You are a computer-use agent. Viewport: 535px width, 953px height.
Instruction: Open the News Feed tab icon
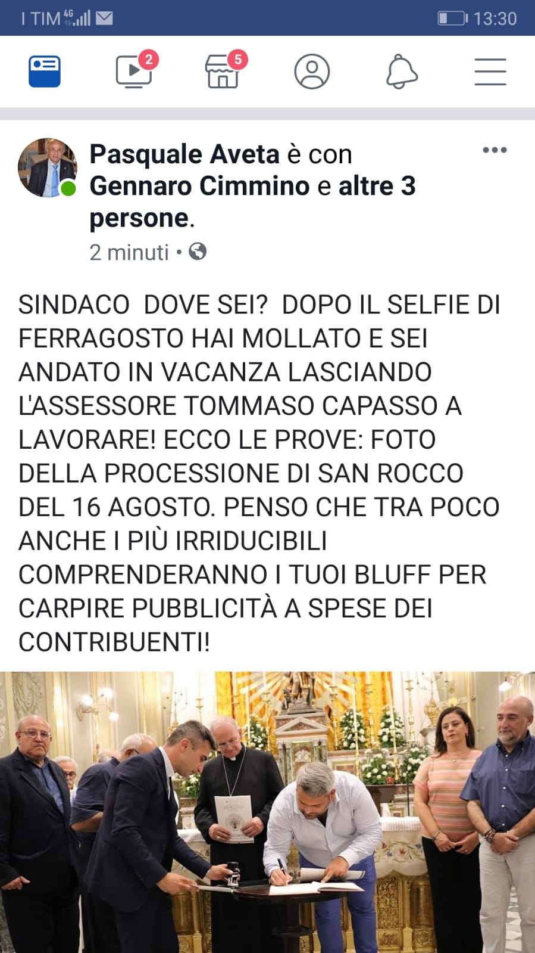pos(45,72)
